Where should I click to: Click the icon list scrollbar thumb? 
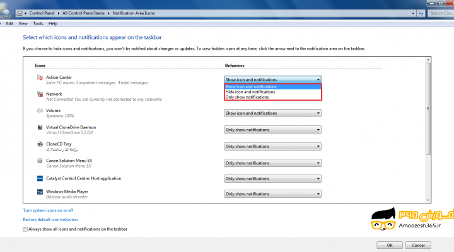point(428,108)
